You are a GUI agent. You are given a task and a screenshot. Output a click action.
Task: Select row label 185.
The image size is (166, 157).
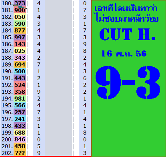pyautogui.click(x=7, y=37)
